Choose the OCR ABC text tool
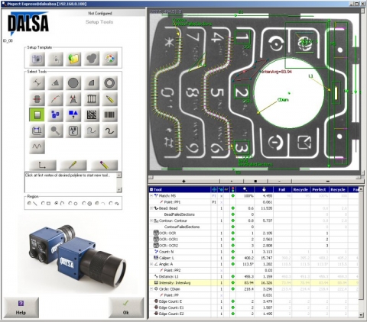 click(x=73, y=130)
